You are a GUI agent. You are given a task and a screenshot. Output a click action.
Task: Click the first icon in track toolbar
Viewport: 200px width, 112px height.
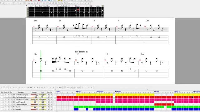[1, 87]
